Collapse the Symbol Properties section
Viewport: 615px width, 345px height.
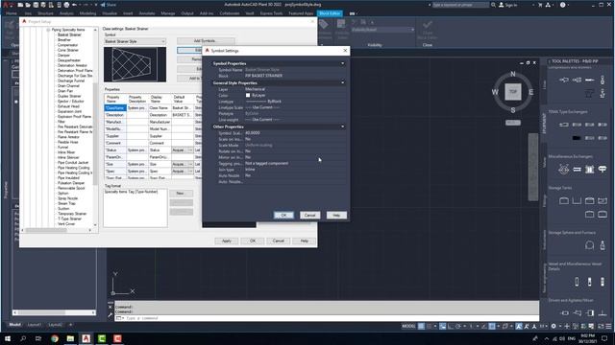pyautogui.click(x=342, y=63)
